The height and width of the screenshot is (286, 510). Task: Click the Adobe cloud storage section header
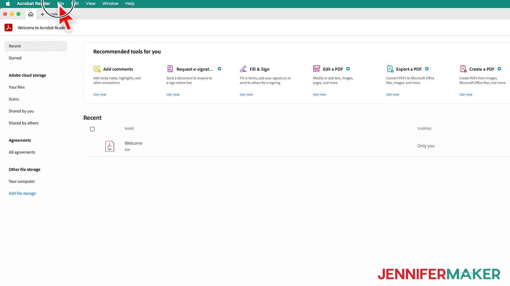click(28, 75)
